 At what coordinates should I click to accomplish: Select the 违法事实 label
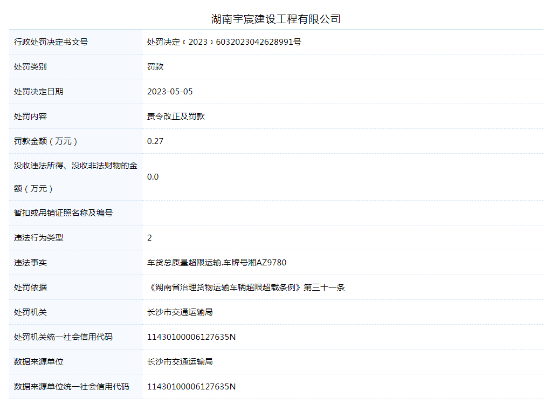pos(30,263)
